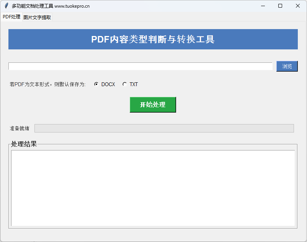Click the PDF内容类型判断与转换工具 header banner
The height and width of the screenshot is (242, 307).
pyautogui.click(x=153, y=39)
